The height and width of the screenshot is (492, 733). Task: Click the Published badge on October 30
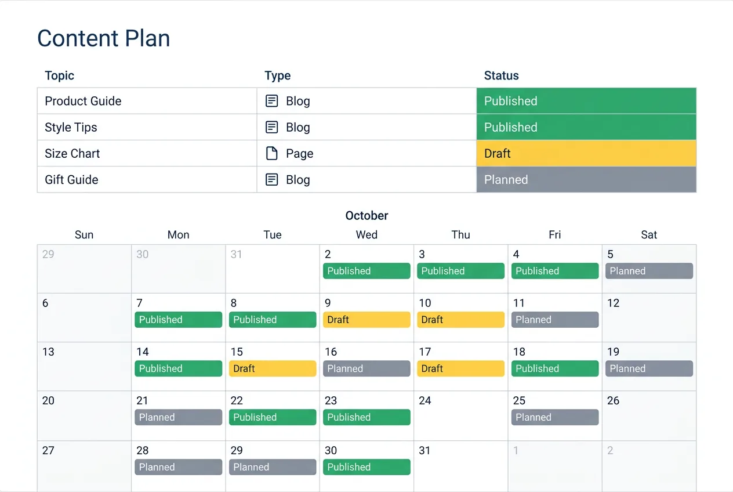pyautogui.click(x=366, y=466)
